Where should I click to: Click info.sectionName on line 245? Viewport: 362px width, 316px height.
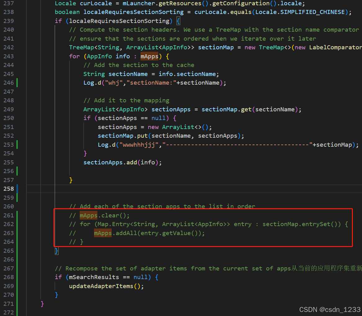click(x=187, y=74)
